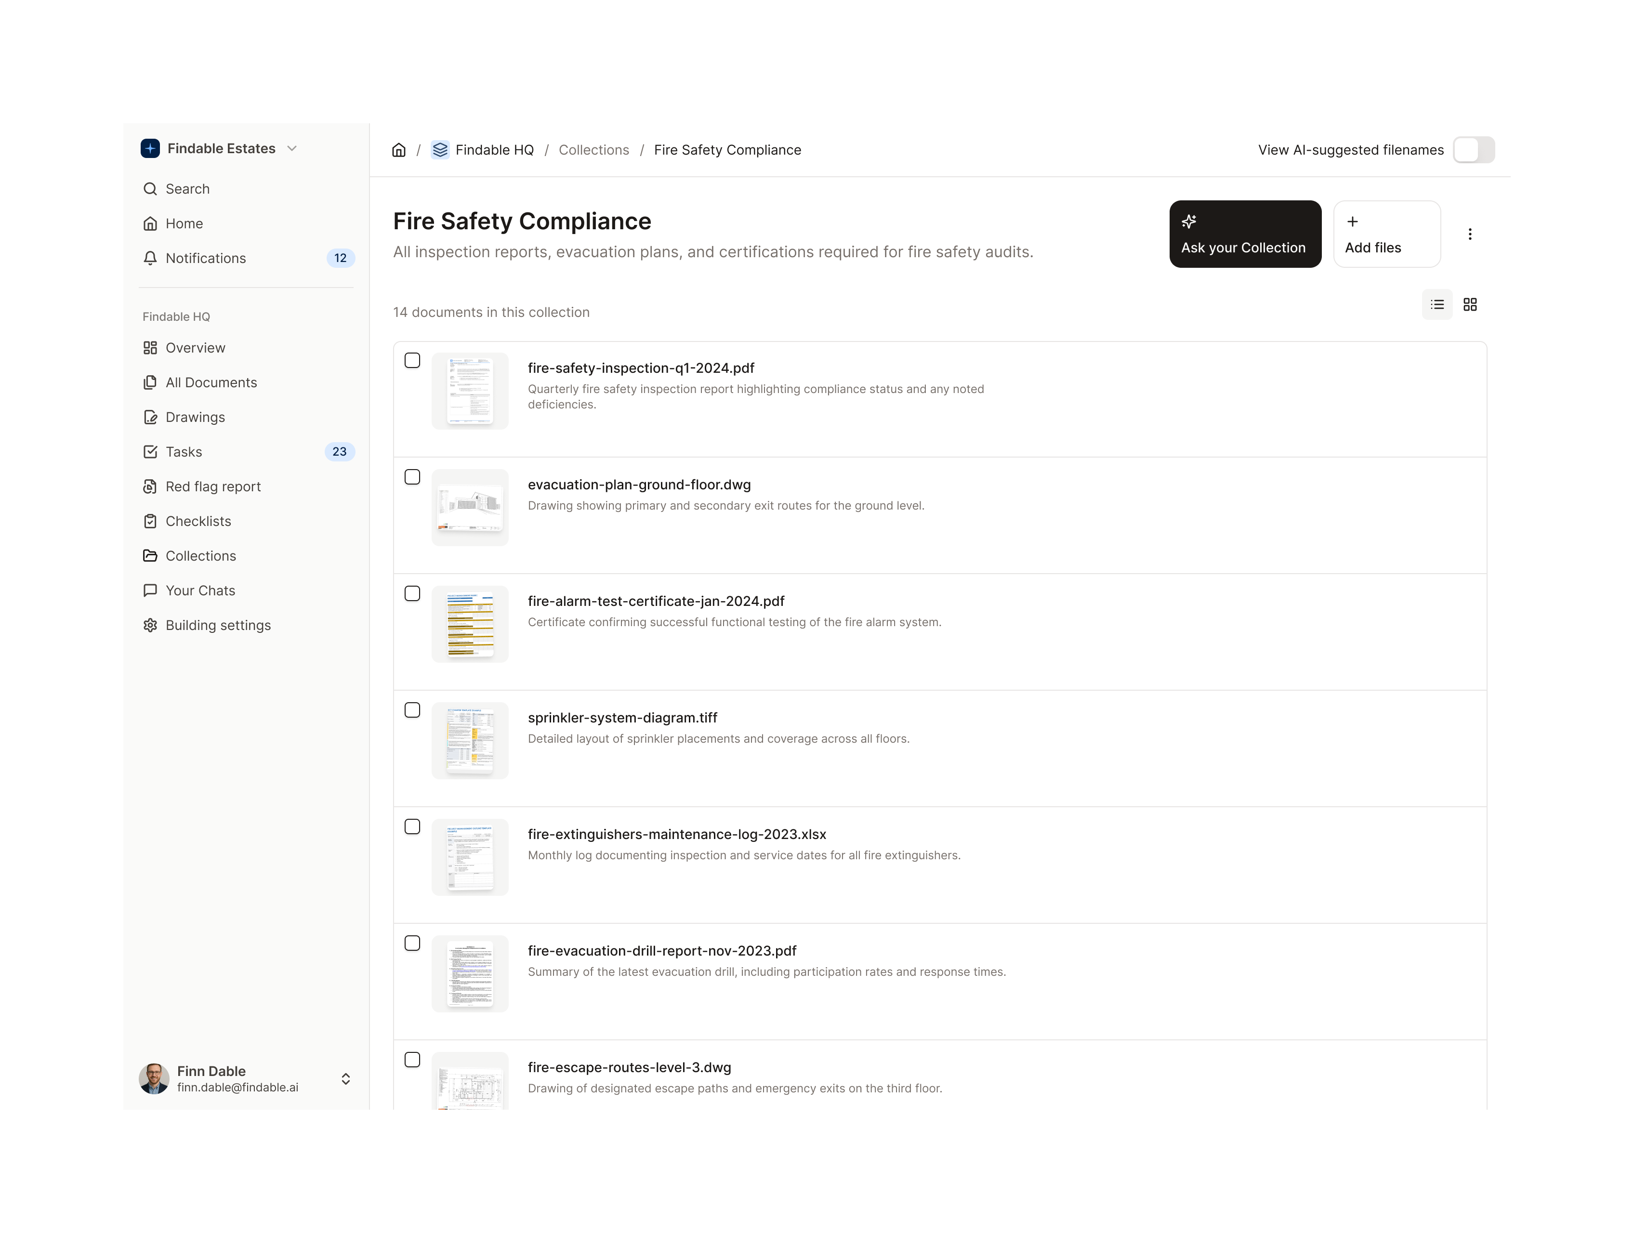Open the three-dot more options menu

[x=1470, y=234]
